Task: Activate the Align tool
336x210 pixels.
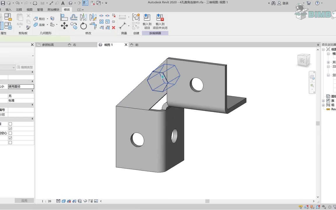Action: [x=64, y=17]
